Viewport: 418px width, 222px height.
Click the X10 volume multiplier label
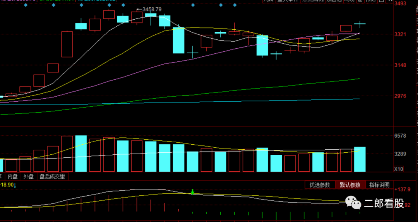(x=399, y=169)
